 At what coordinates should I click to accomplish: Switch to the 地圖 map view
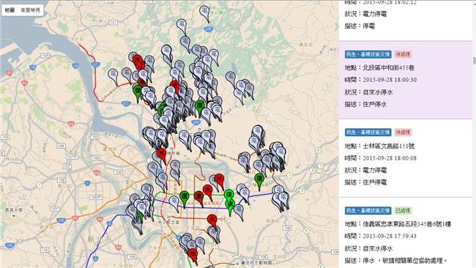click(10, 10)
